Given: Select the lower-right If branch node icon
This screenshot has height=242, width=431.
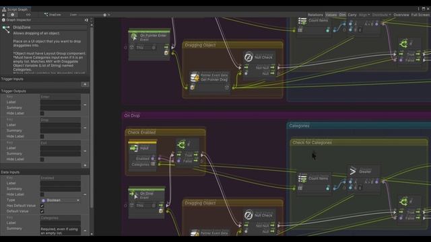Looking at the screenshot, I should pyautogui.click(x=403, y=202).
